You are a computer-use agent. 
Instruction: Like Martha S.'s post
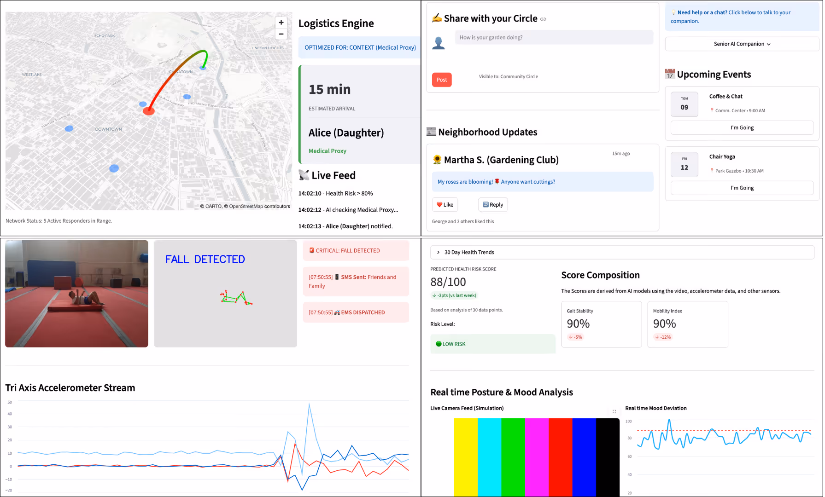click(445, 205)
